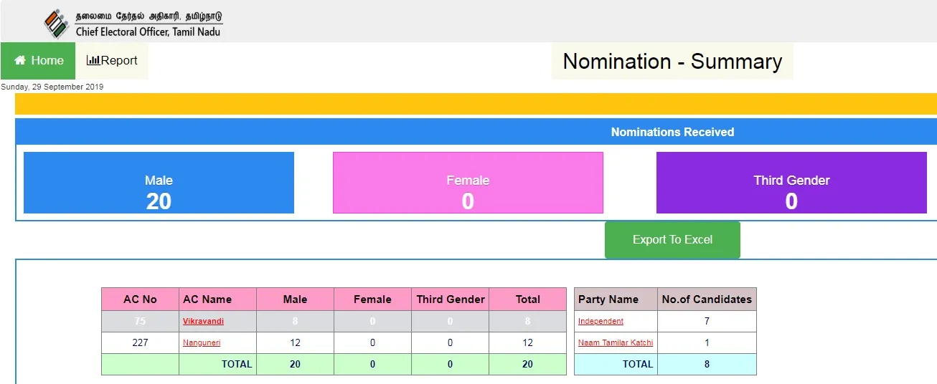The width and height of the screenshot is (937, 384).
Task: Click AC number 227 cell
Action: tap(140, 342)
